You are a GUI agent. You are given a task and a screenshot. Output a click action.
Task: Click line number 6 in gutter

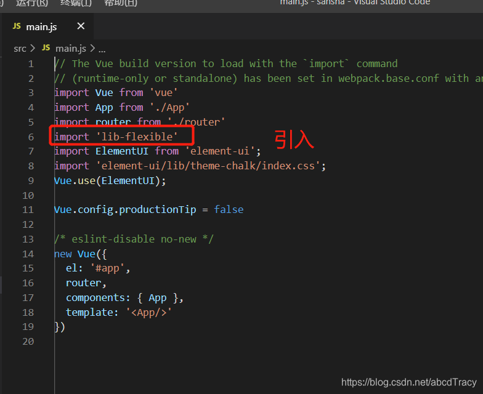(31, 137)
